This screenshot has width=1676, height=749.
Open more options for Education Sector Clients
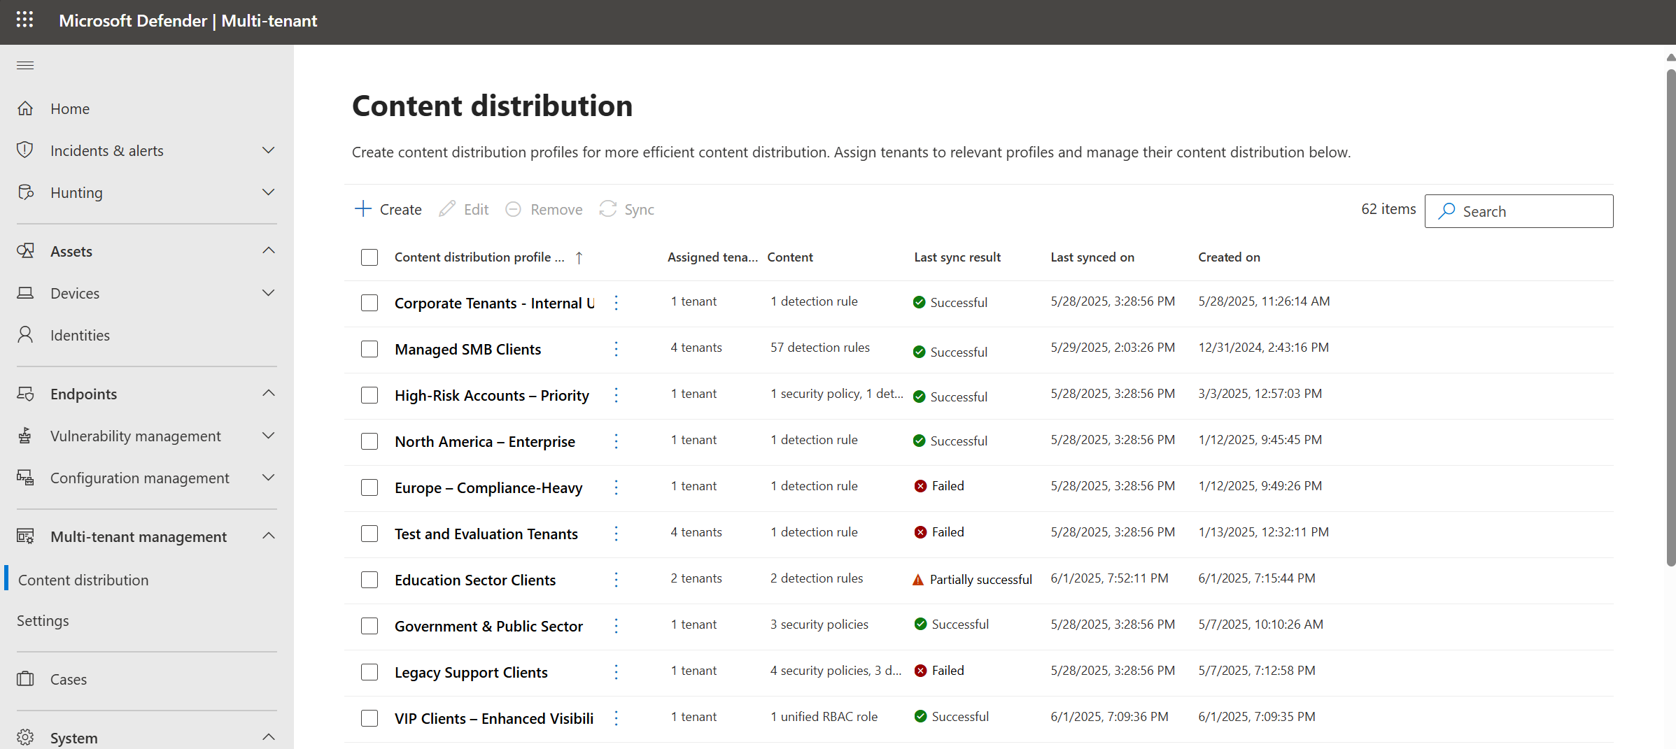(616, 579)
